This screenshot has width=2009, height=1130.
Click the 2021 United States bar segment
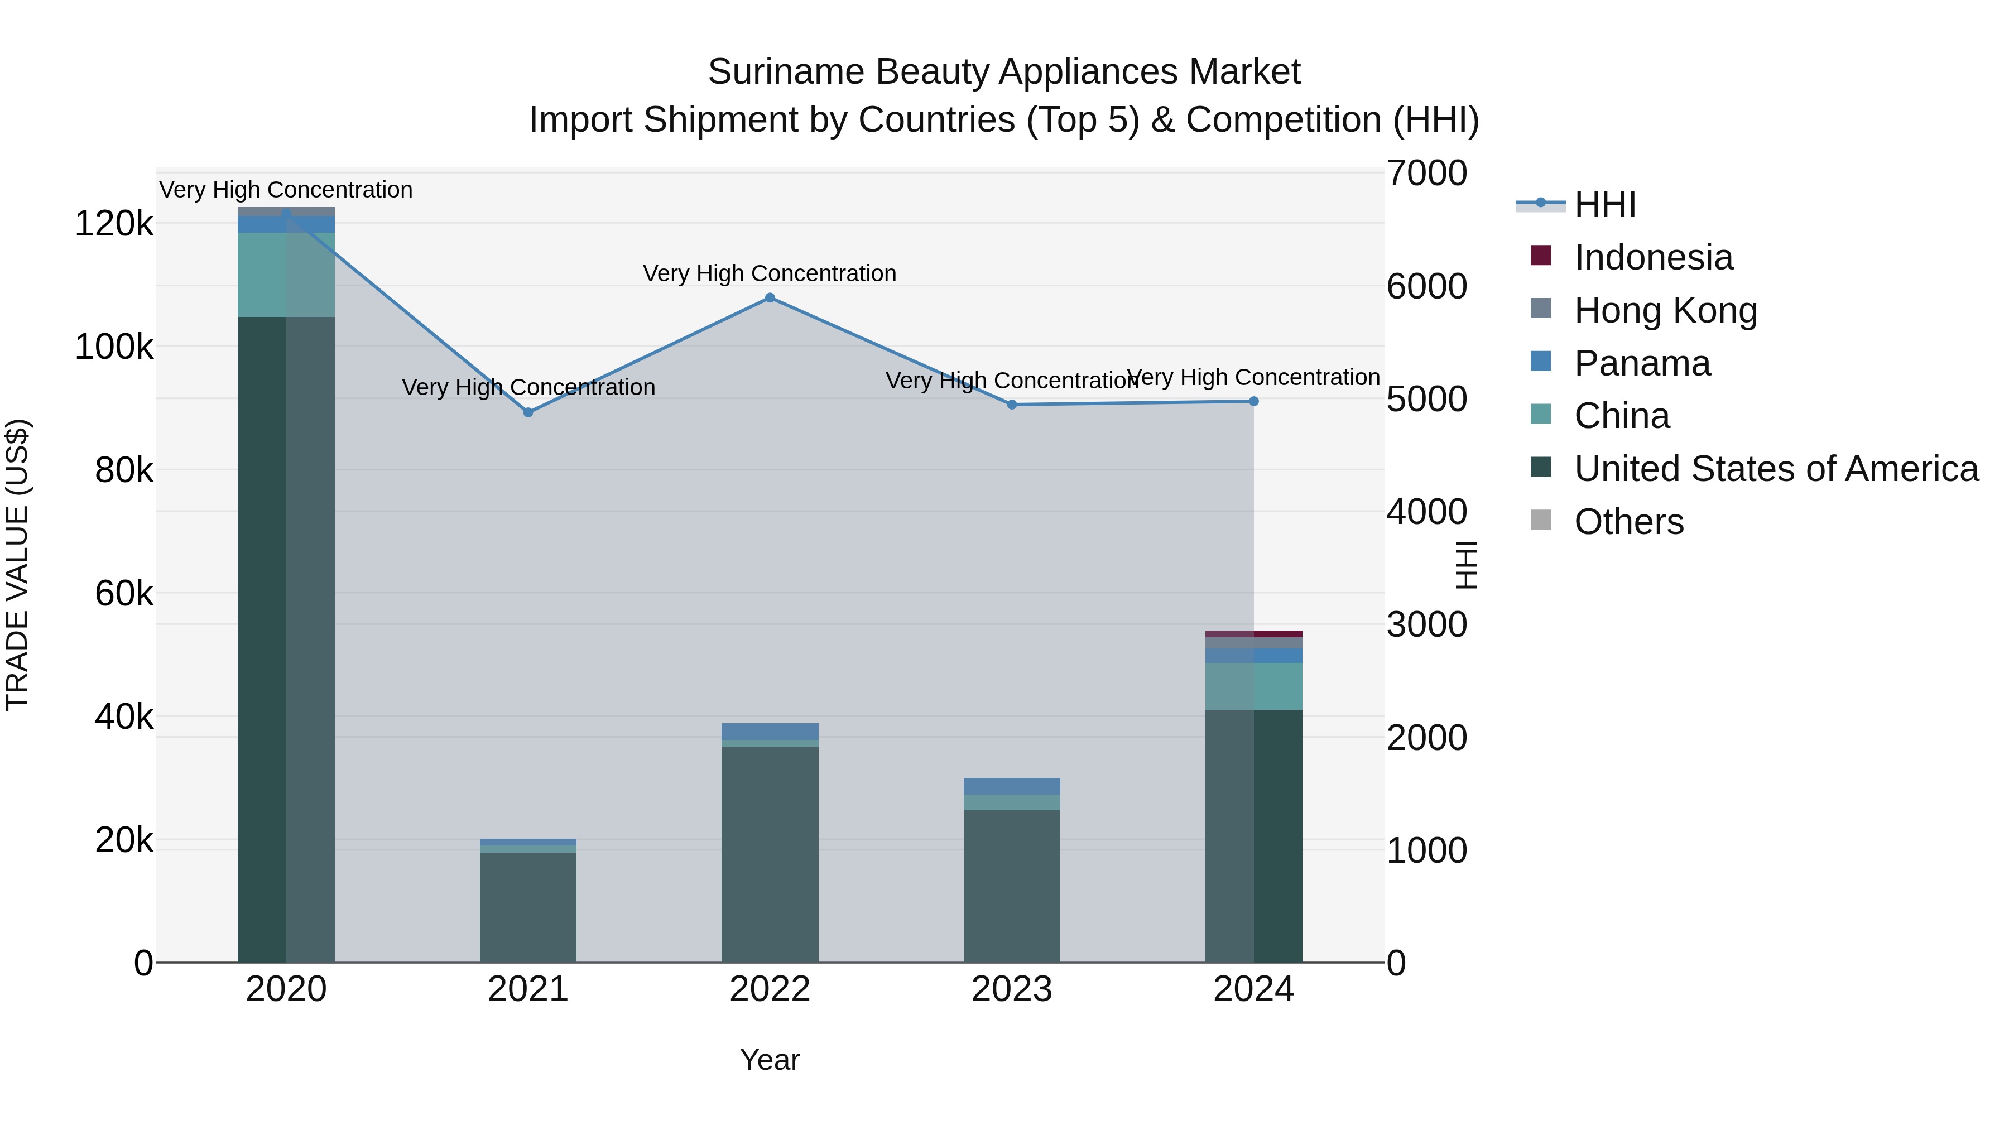click(528, 908)
